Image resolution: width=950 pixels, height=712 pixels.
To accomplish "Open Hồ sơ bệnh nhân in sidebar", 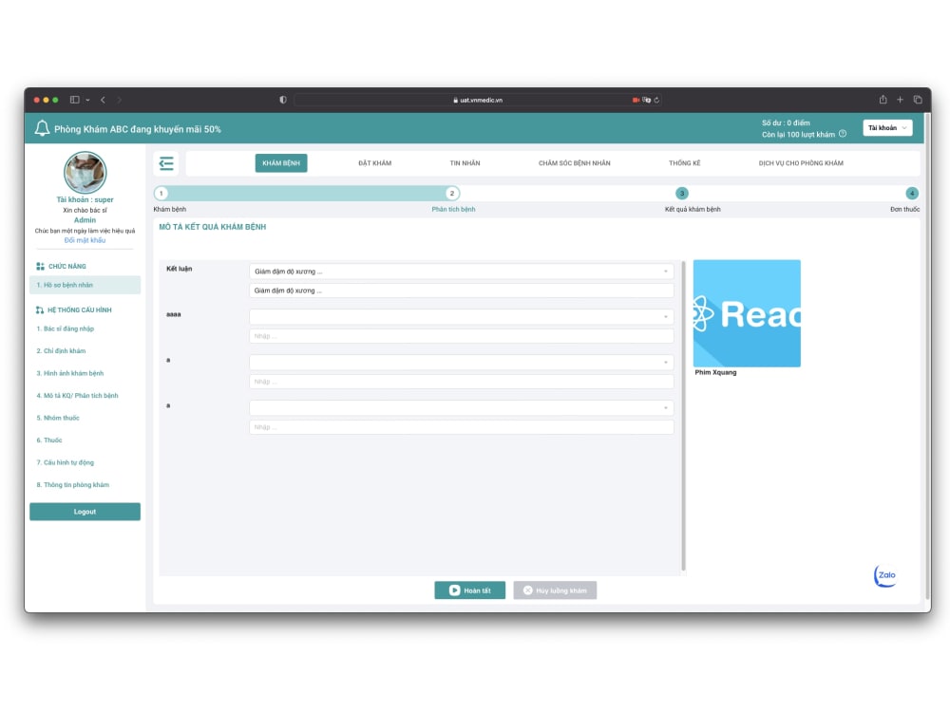I will (85, 285).
